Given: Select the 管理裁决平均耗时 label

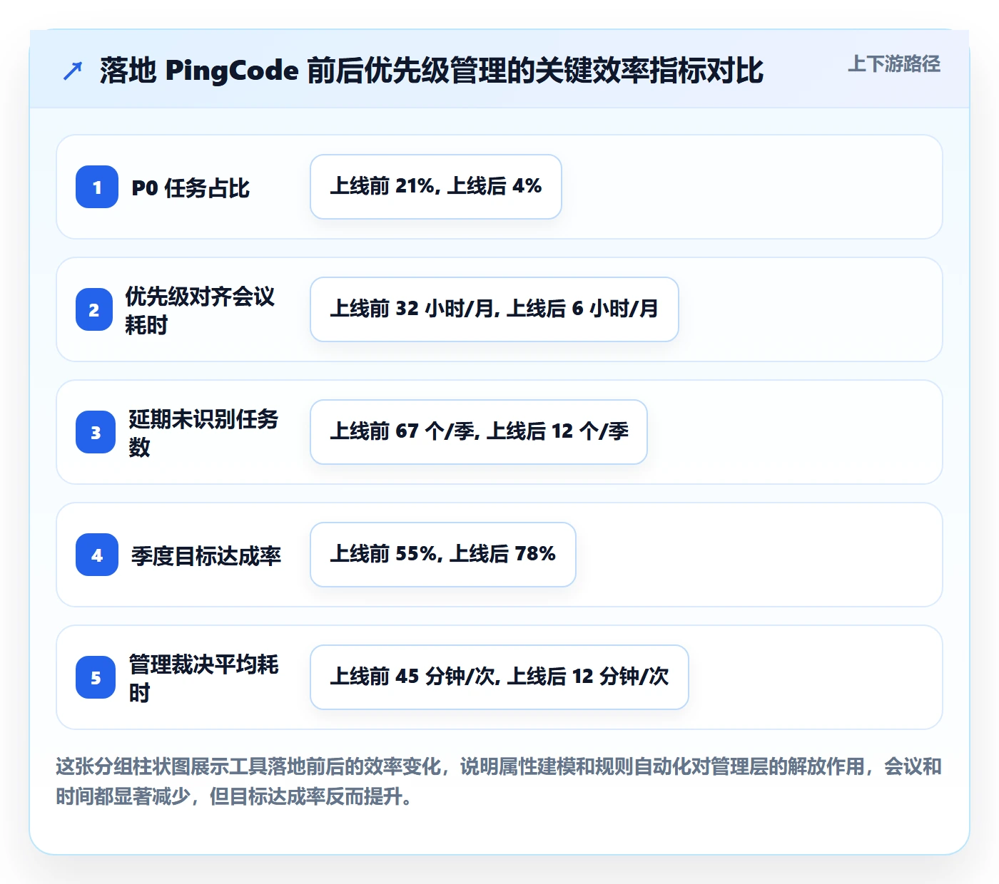Looking at the screenshot, I should [x=203, y=678].
